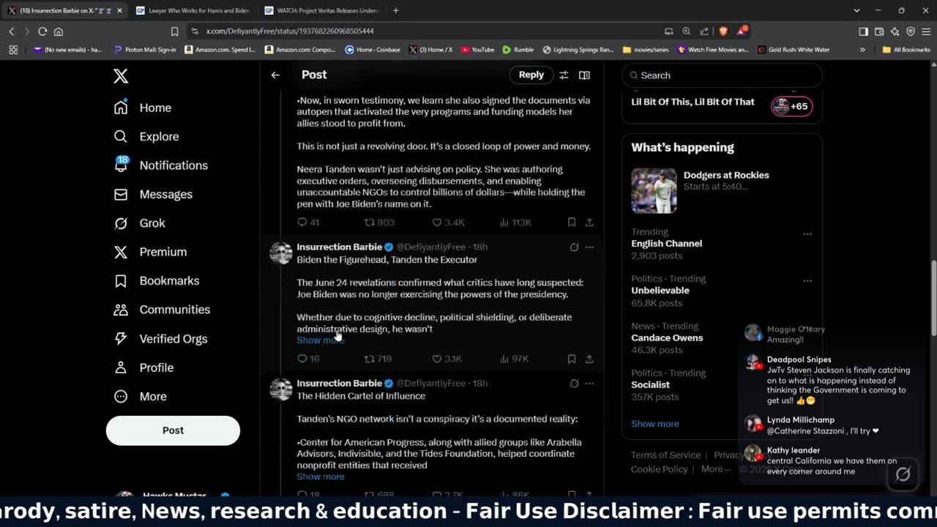Toggle reader view icon in Post header
Viewport: 937px width, 527px height.
click(x=584, y=75)
